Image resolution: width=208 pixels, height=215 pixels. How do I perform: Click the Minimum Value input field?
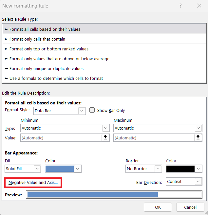(61, 138)
